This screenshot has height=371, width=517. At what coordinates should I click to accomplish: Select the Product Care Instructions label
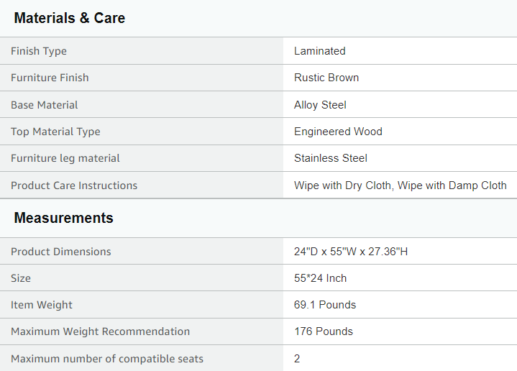pyautogui.click(x=74, y=185)
